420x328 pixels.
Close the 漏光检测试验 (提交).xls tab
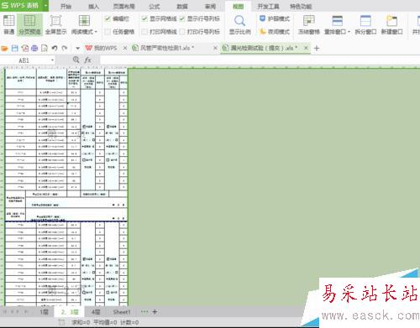point(306,48)
